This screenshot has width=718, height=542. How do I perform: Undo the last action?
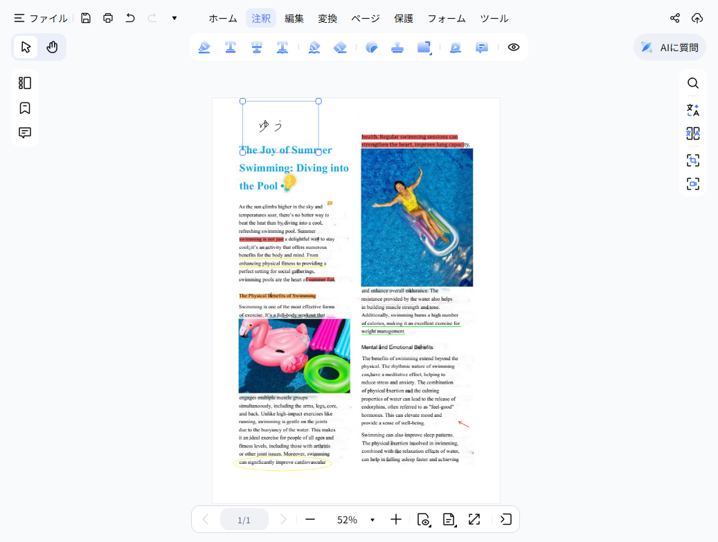click(130, 18)
